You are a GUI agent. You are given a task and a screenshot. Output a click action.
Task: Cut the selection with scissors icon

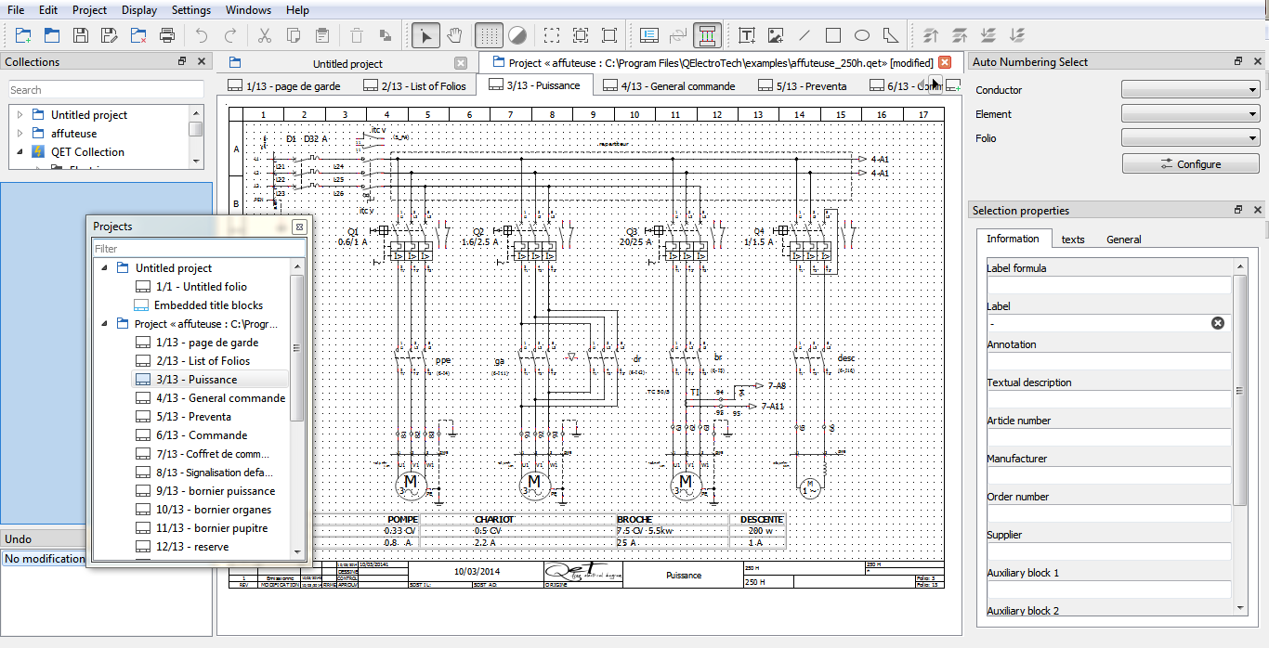[x=265, y=36]
